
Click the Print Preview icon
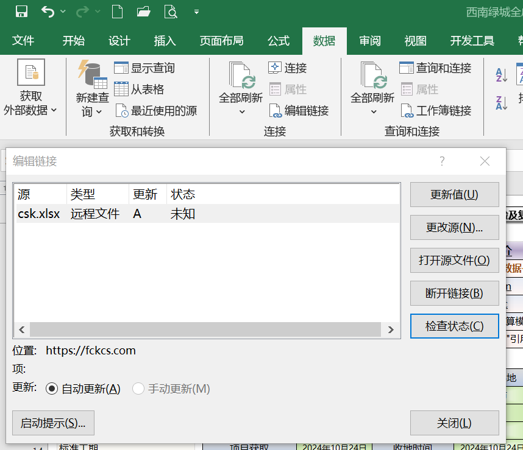(x=171, y=11)
